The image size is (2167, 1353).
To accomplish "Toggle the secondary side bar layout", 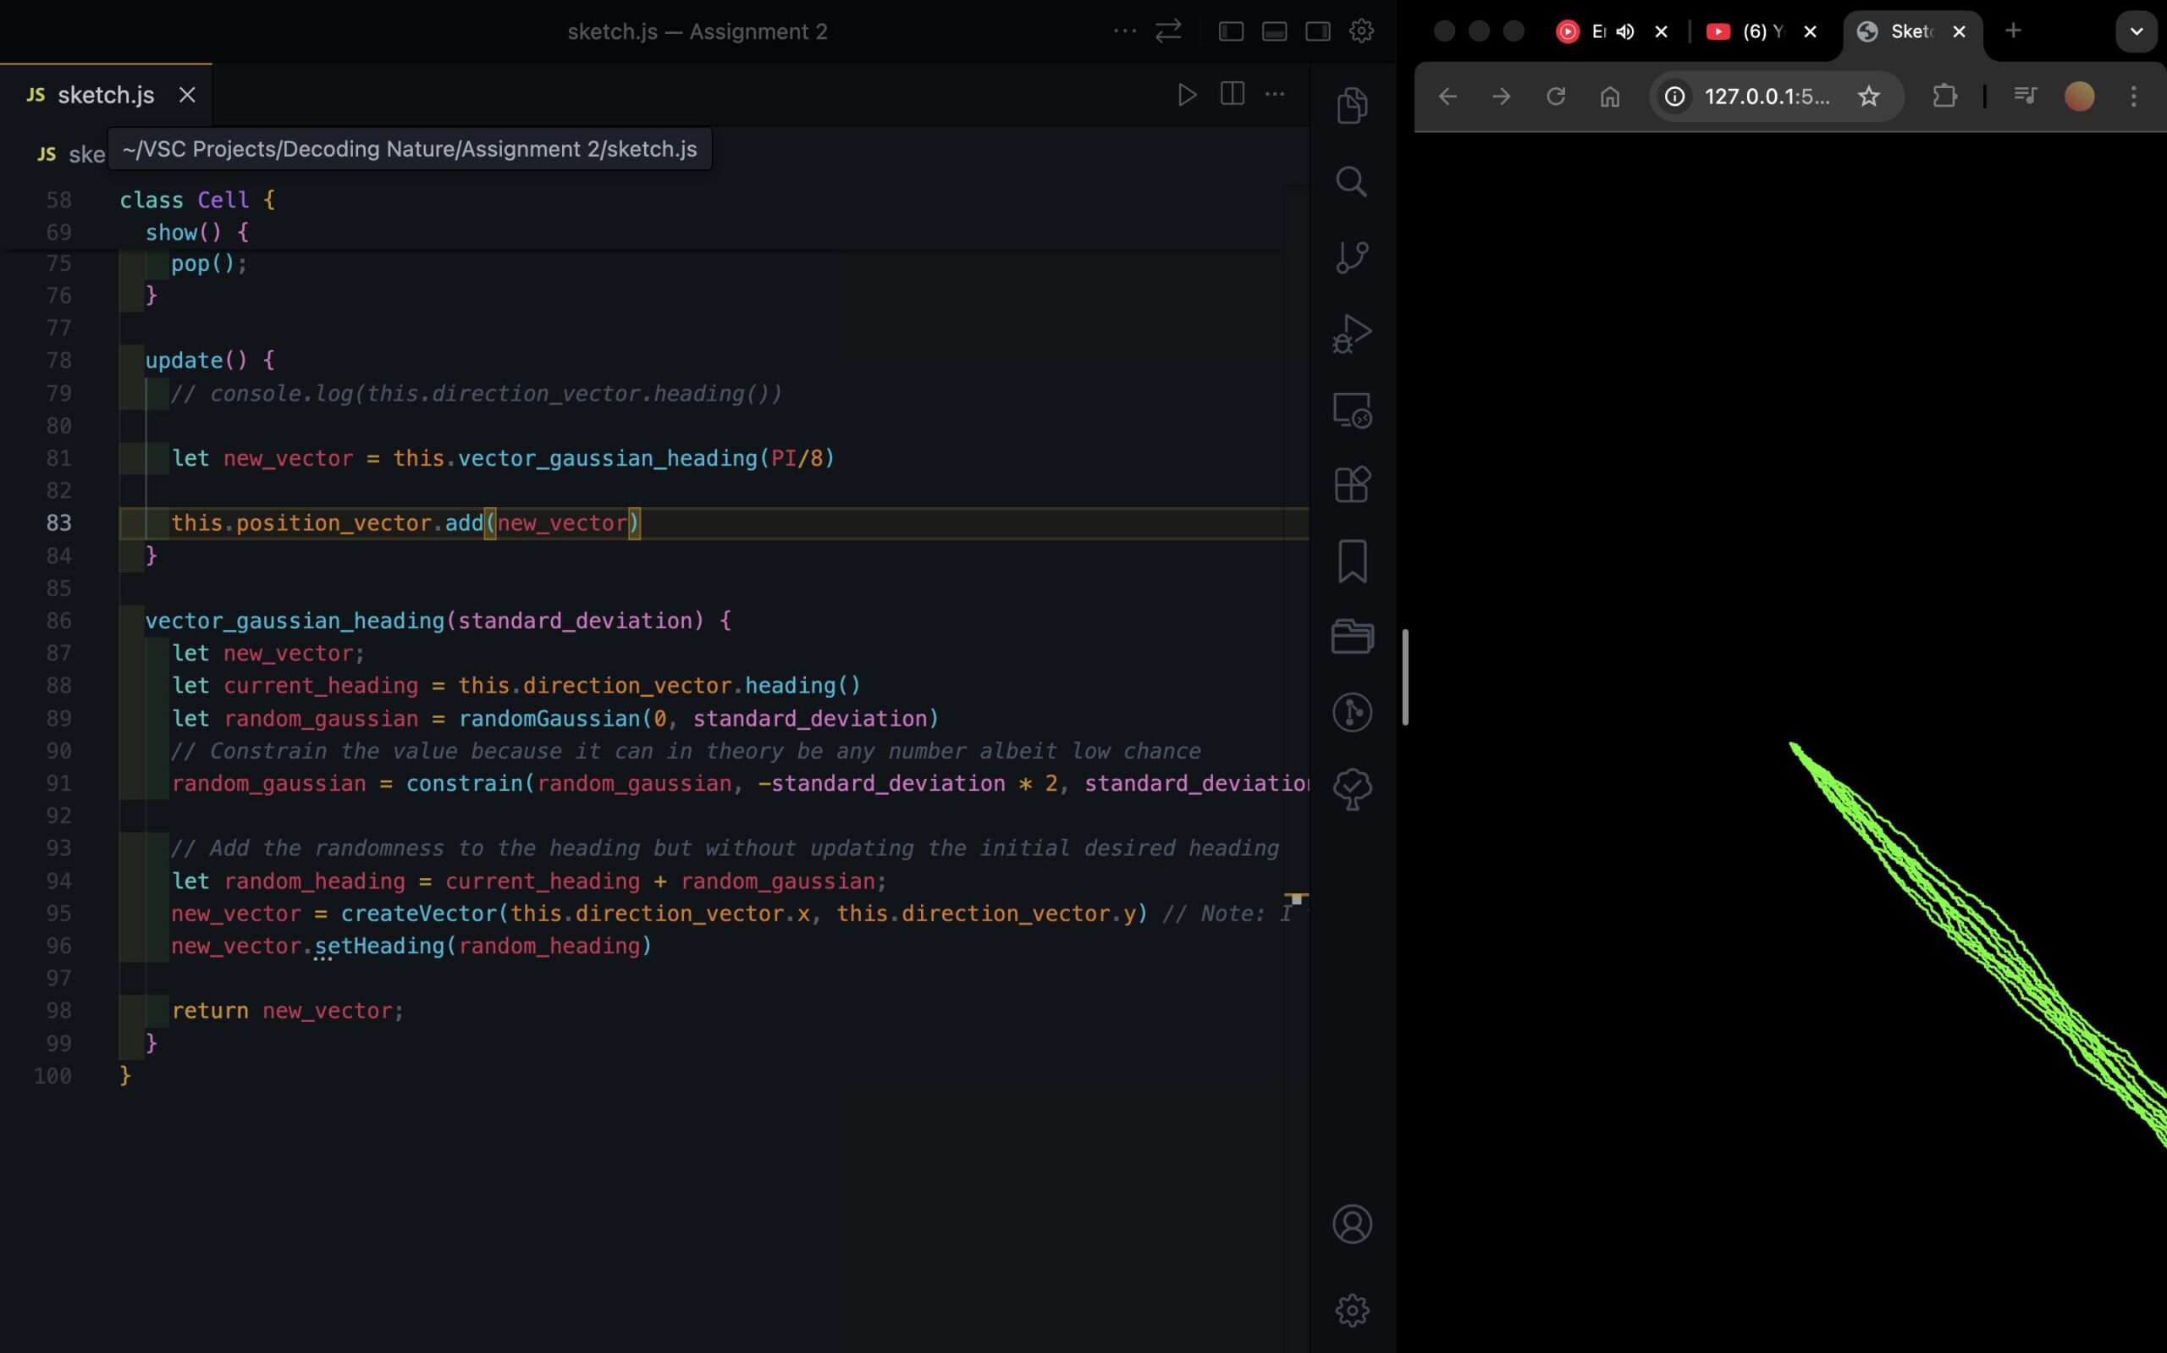I will (x=1317, y=31).
